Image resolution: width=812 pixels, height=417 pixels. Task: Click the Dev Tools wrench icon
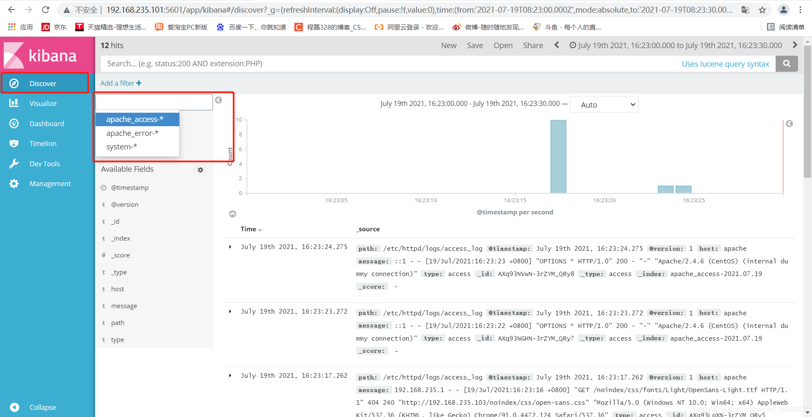coord(14,164)
